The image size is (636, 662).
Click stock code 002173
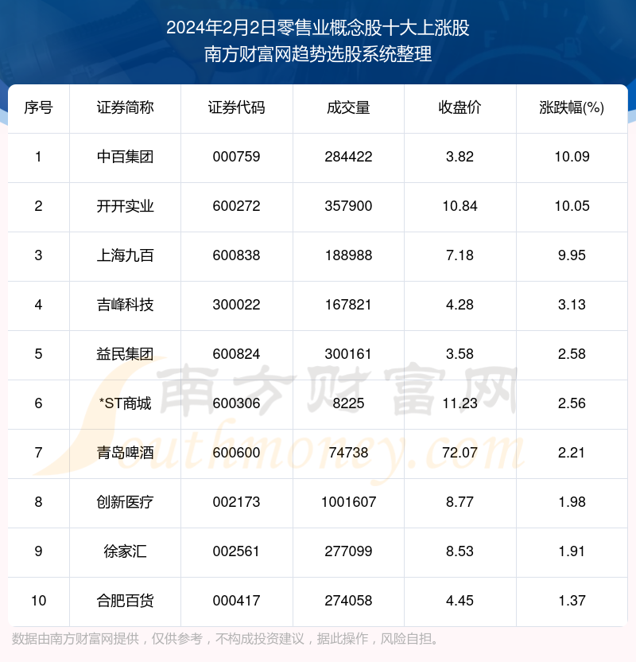pyautogui.click(x=237, y=502)
